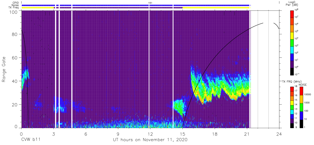Screen dimensions: 314x145
Task: Click hour 18 on the UT axis
Action: click(215, 134)
